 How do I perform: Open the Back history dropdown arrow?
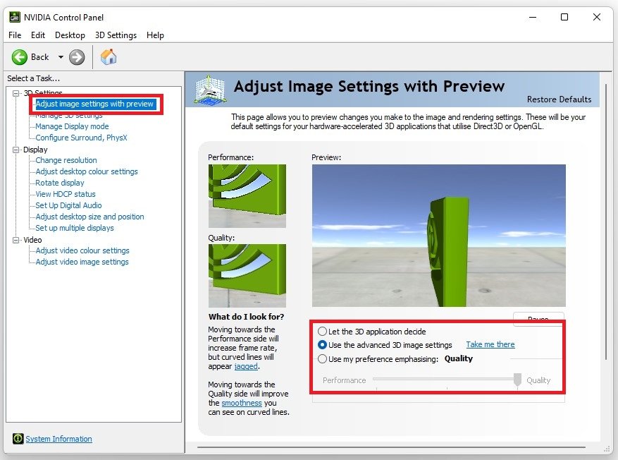pos(61,57)
